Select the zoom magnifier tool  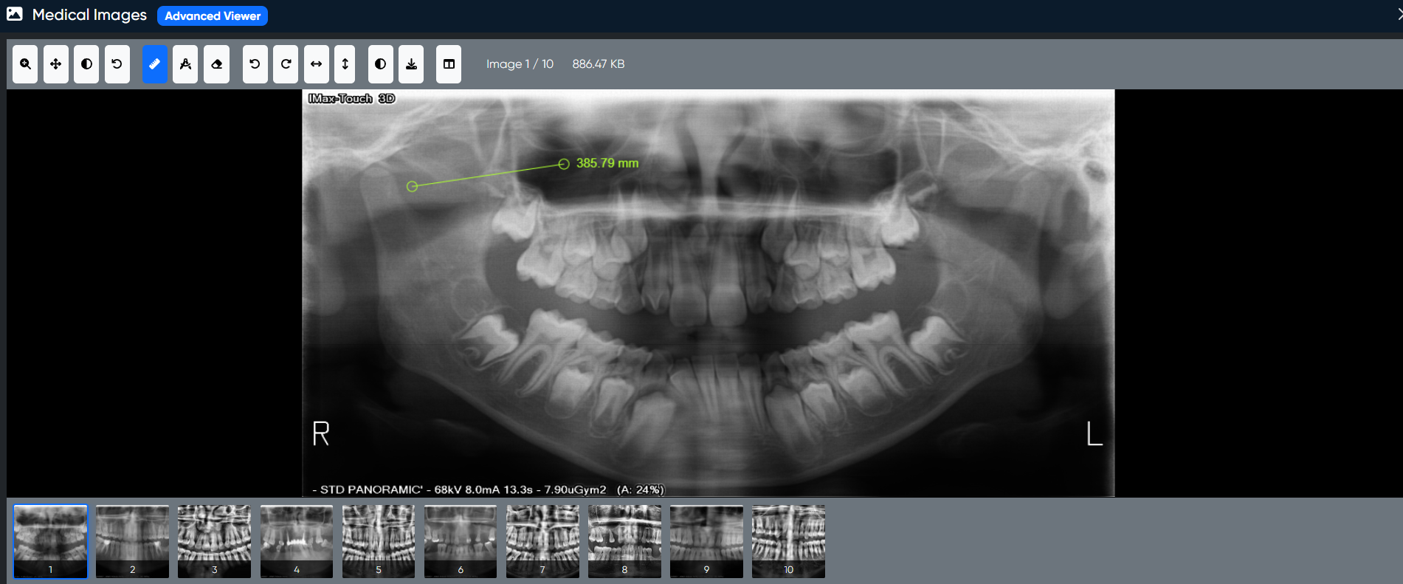click(x=25, y=64)
